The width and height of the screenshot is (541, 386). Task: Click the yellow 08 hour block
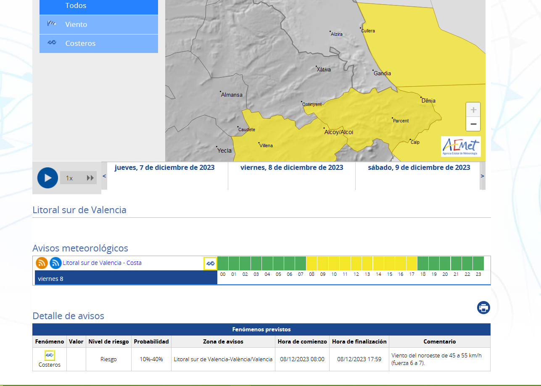[x=311, y=263]
